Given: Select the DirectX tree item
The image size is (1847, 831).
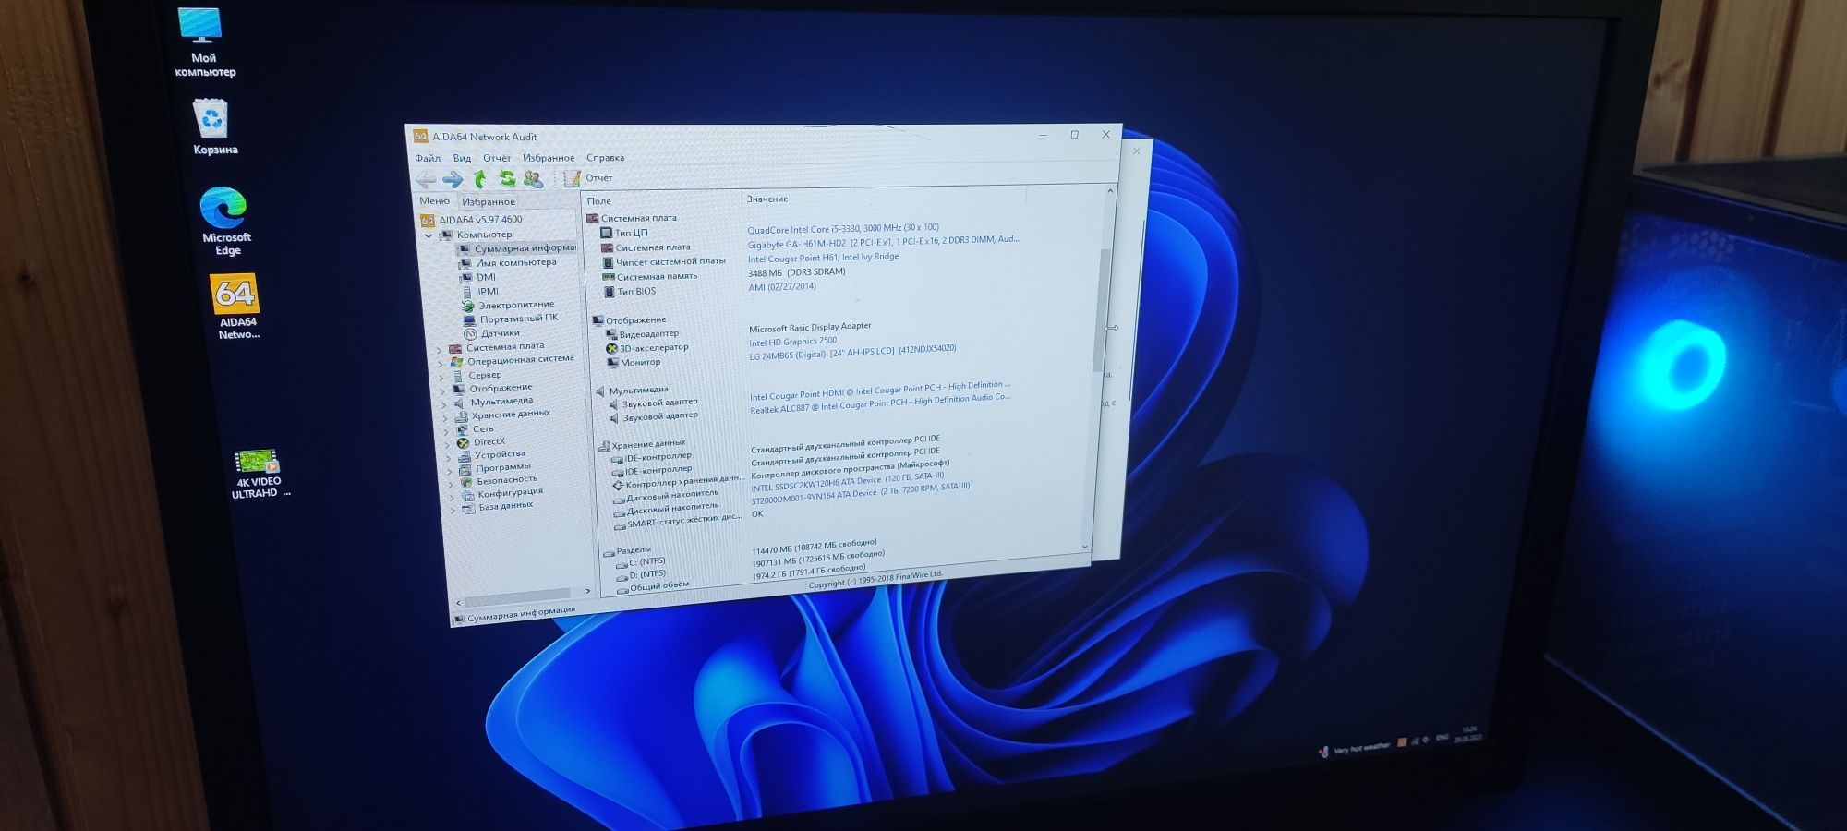Looking at the screenshot, I should [481, 441].
